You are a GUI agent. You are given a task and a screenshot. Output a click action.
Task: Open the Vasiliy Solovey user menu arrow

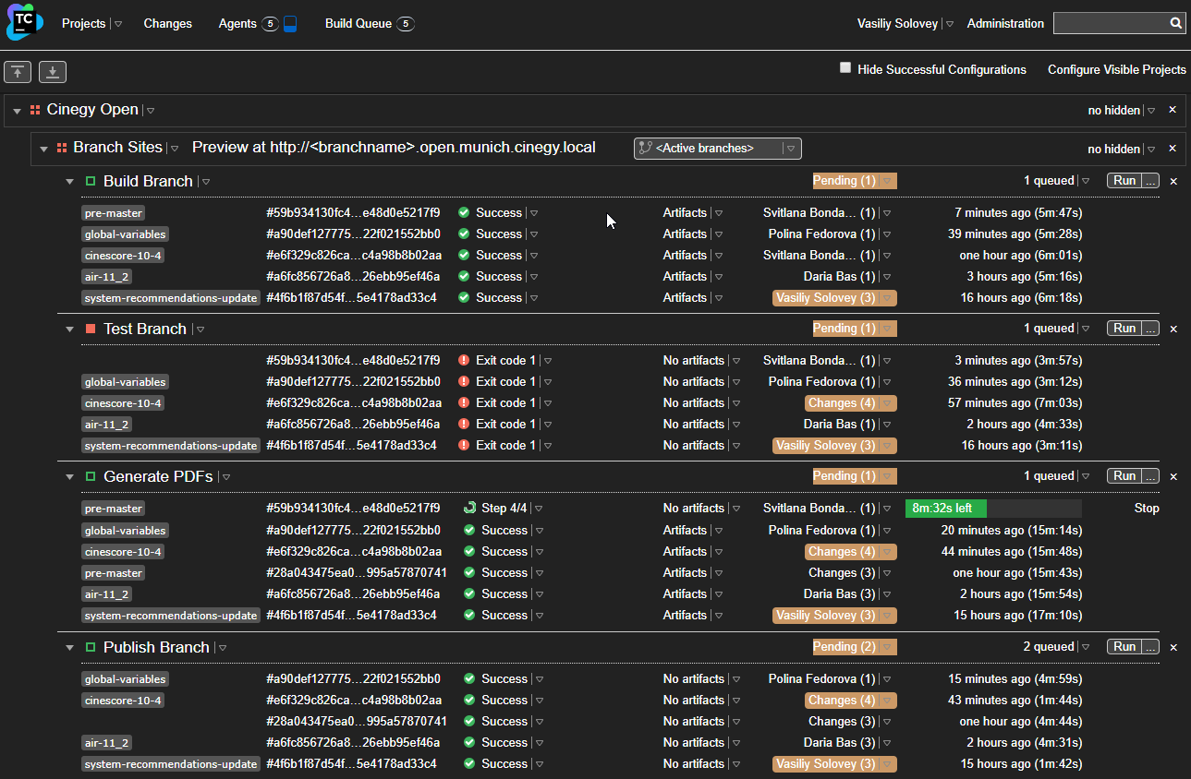949,24
